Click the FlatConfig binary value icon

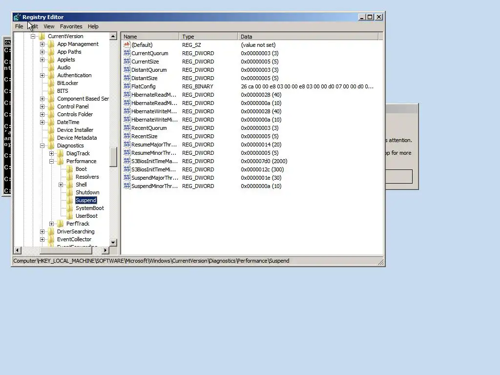[127, 86]
